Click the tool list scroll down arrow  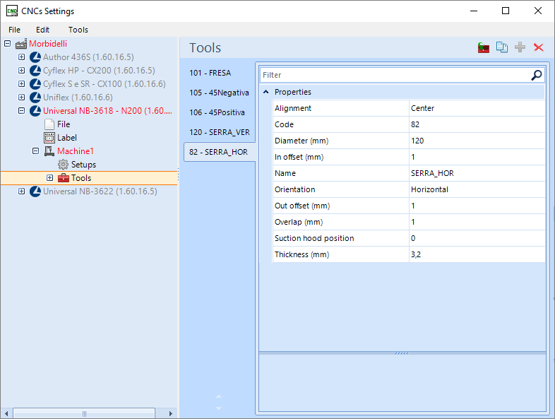(219, 408)
